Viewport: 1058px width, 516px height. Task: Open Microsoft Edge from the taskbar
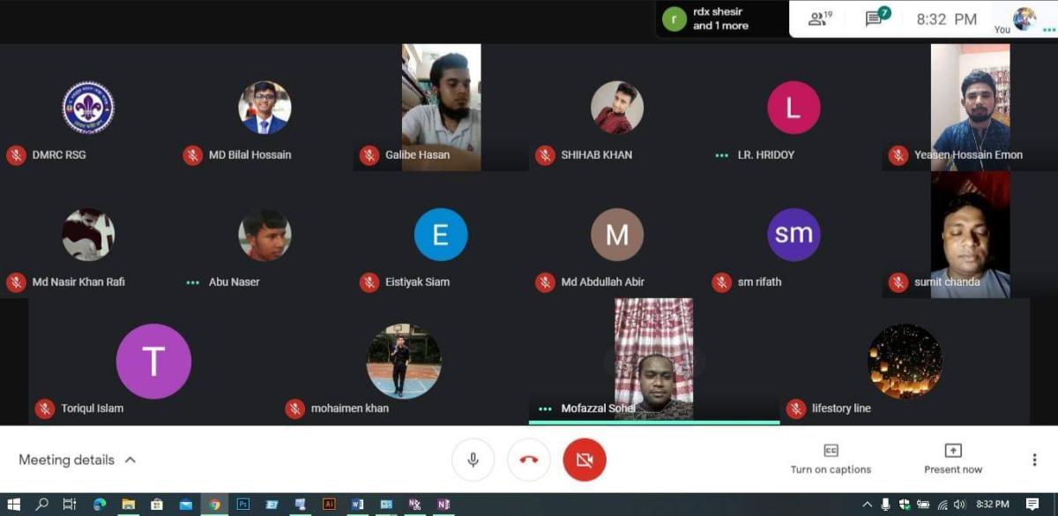coord(100,505)
